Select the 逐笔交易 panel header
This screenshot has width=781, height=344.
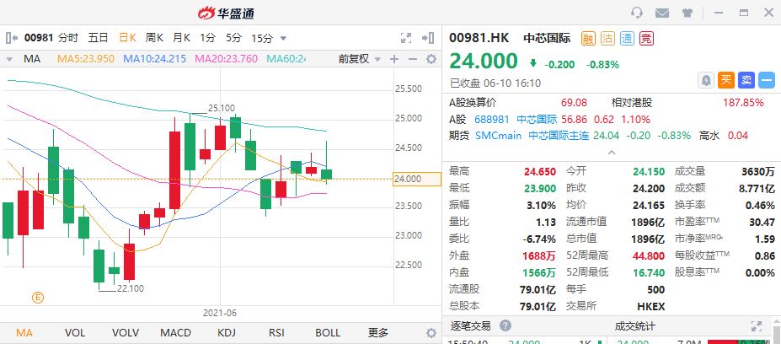click(470, 326)
